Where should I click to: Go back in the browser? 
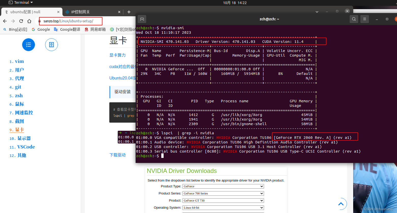pos(5,21)
